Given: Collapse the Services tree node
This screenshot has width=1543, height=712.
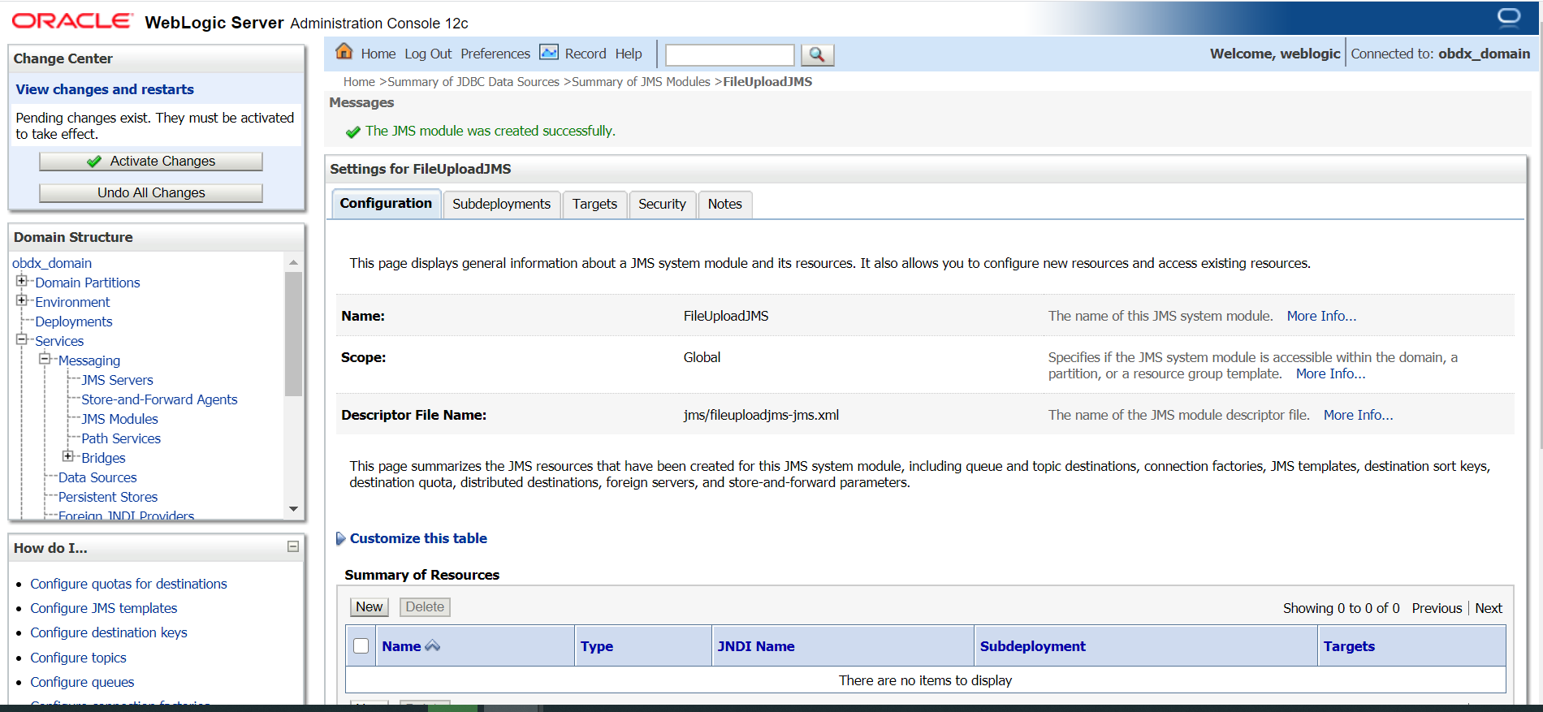Looking at the screenshot, I should (x=22, y=339).
